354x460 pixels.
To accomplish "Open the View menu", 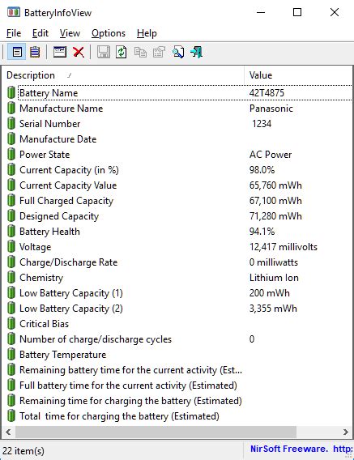I will pyautogui.click(x=70, y=33).
